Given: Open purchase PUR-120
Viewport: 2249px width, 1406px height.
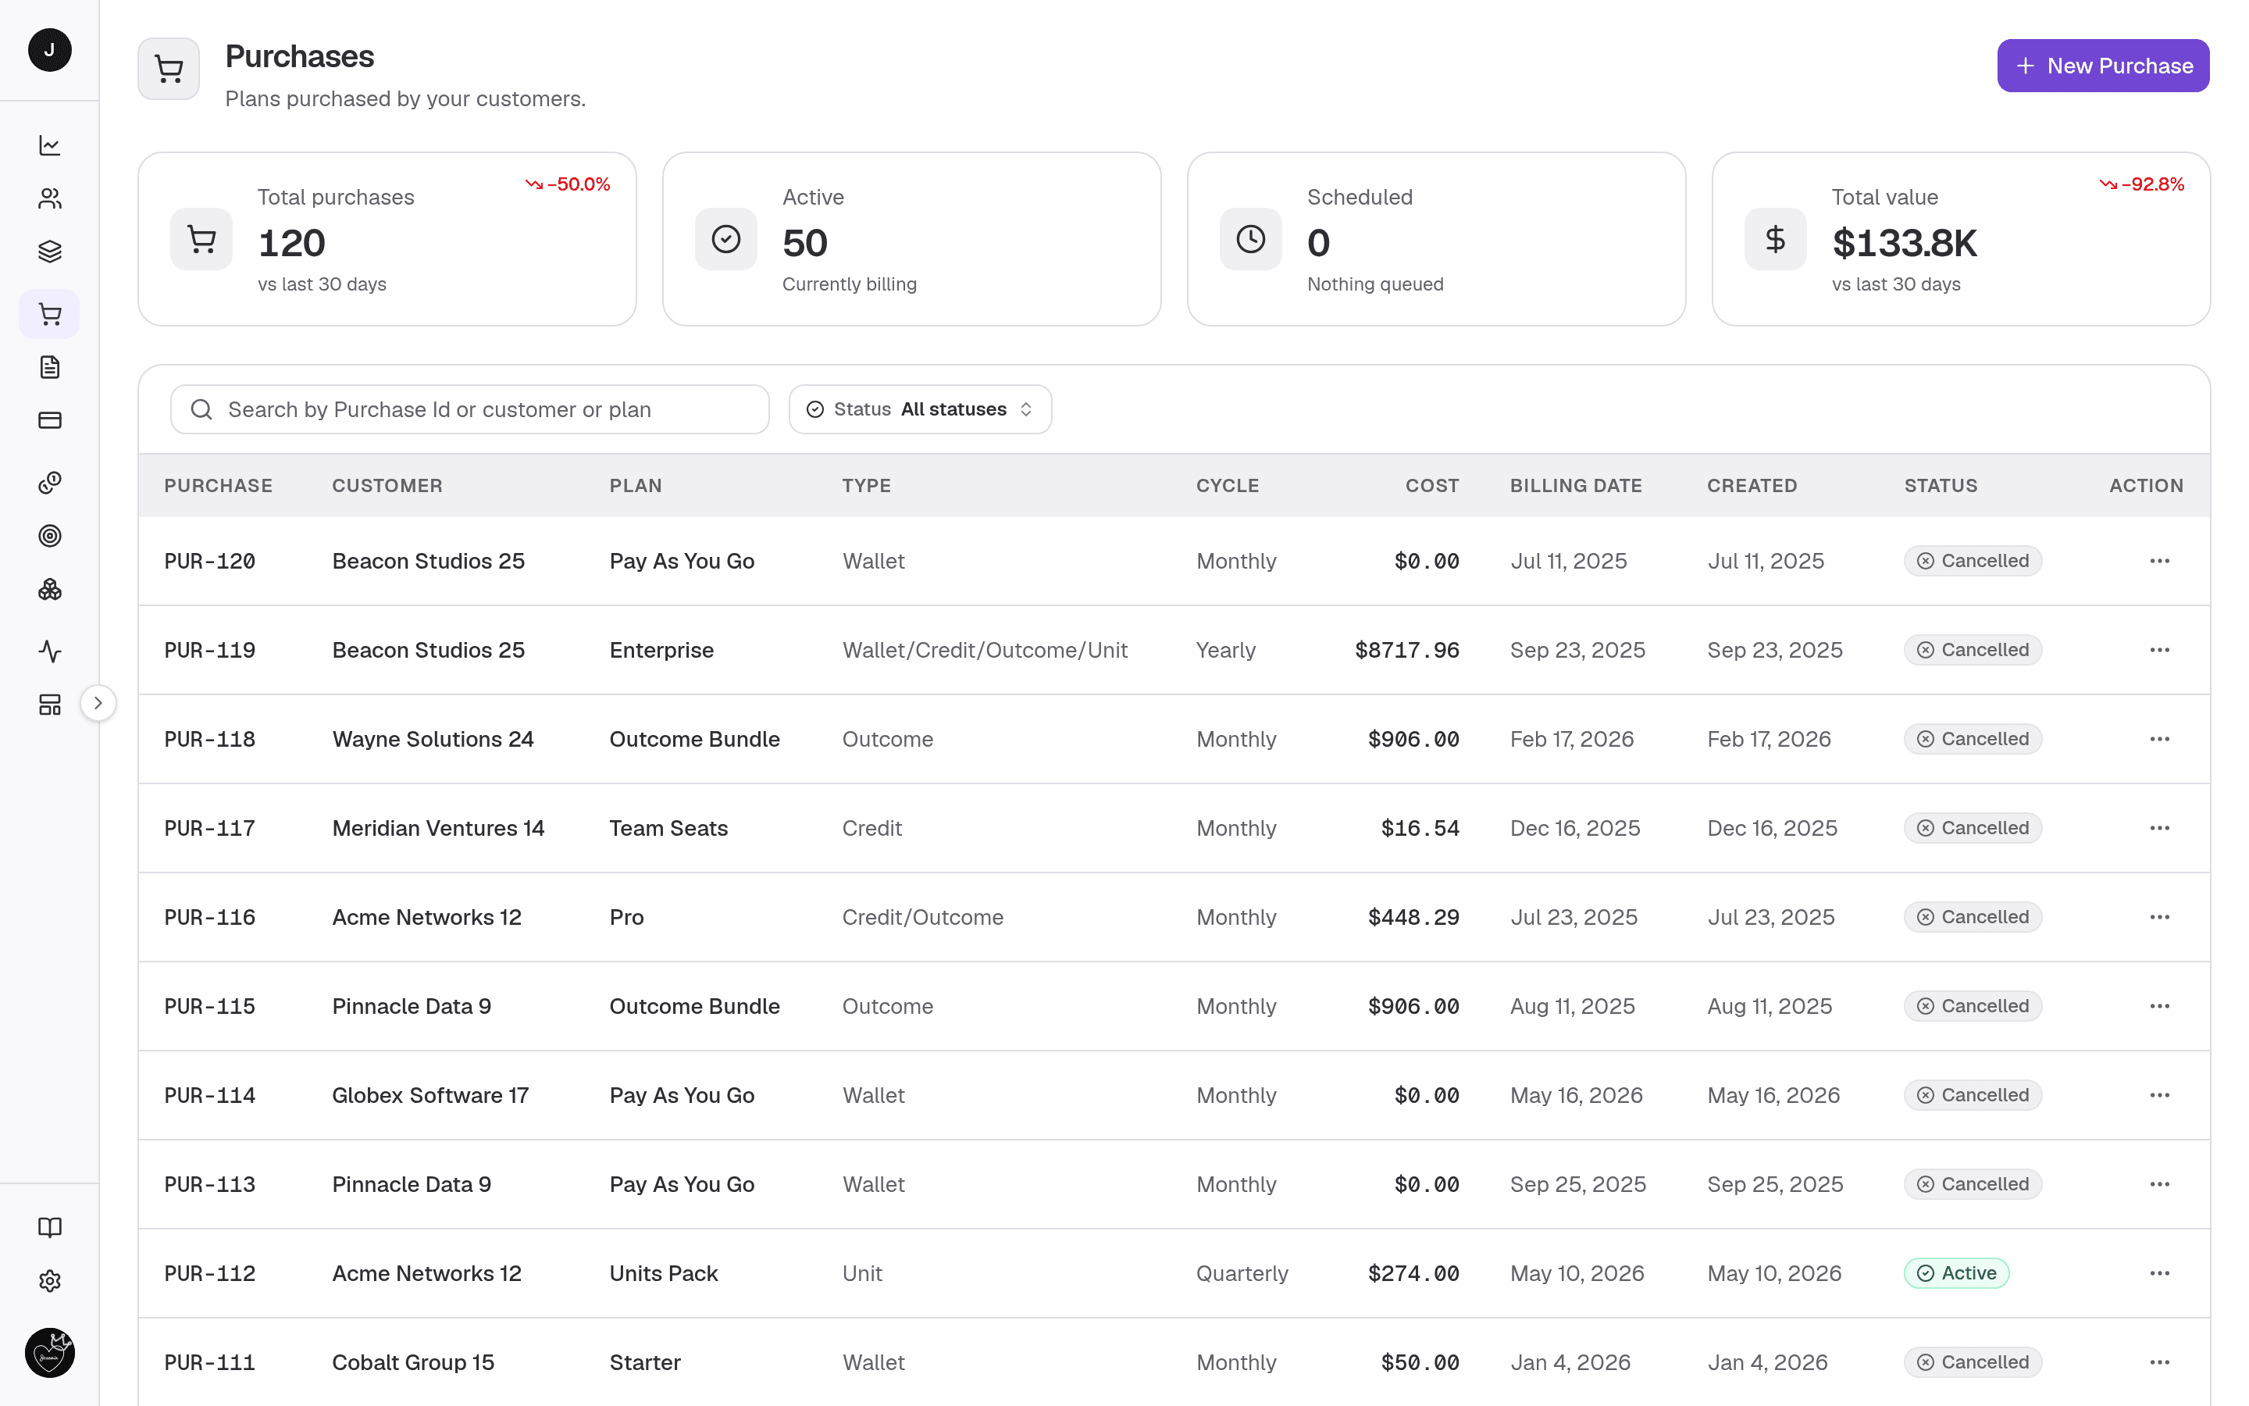Looking at the screenshot, I should coord(210,561).
